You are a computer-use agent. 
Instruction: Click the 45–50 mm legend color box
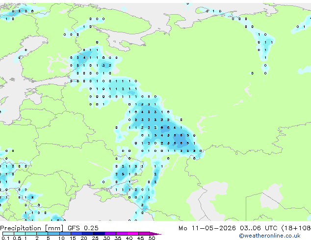click(144, 234)
